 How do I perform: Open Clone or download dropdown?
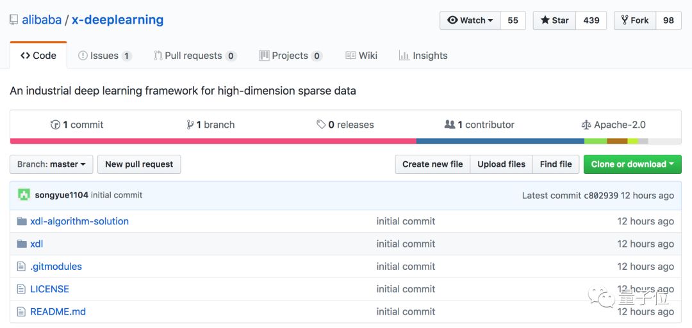point(632,164)
